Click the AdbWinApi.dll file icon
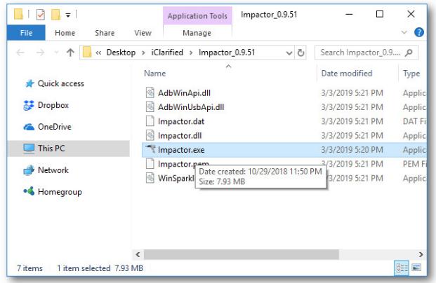 (150, 92)
